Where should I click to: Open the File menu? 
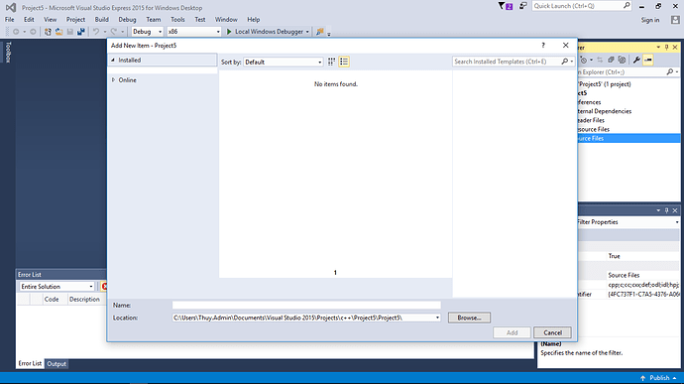pos(10,20)
